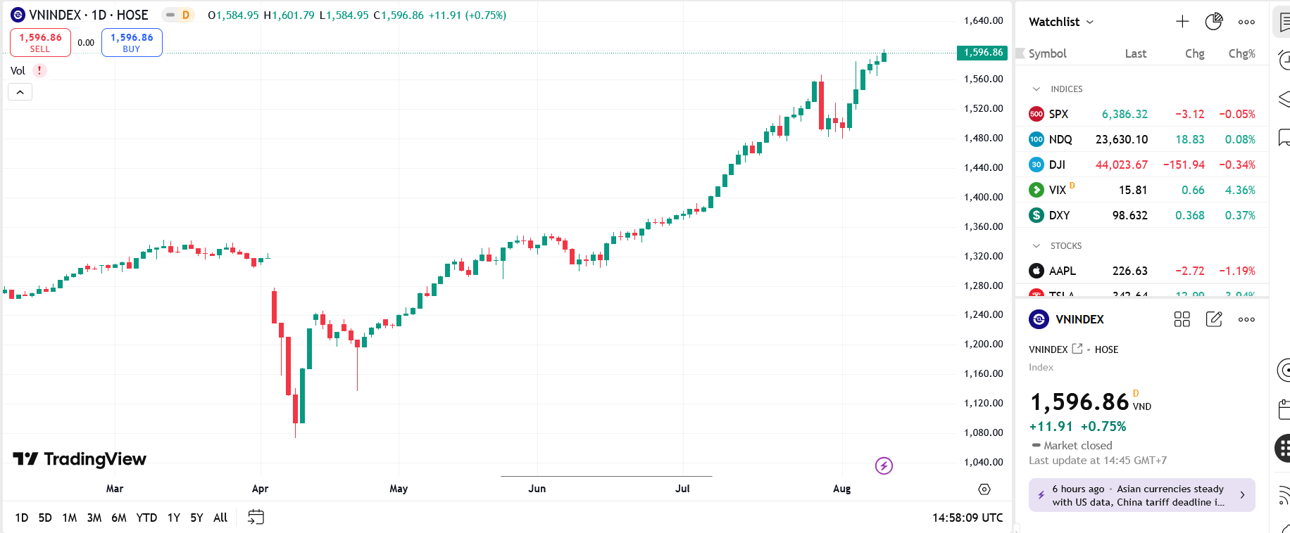
Task: Click the blue 1,596.86 BUY button
Action: click(x=132, y=42)
